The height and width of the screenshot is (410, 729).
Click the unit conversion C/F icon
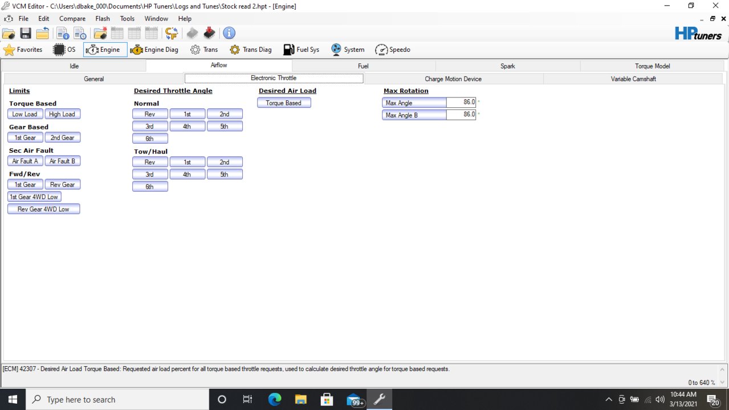(x=171, y=33)
